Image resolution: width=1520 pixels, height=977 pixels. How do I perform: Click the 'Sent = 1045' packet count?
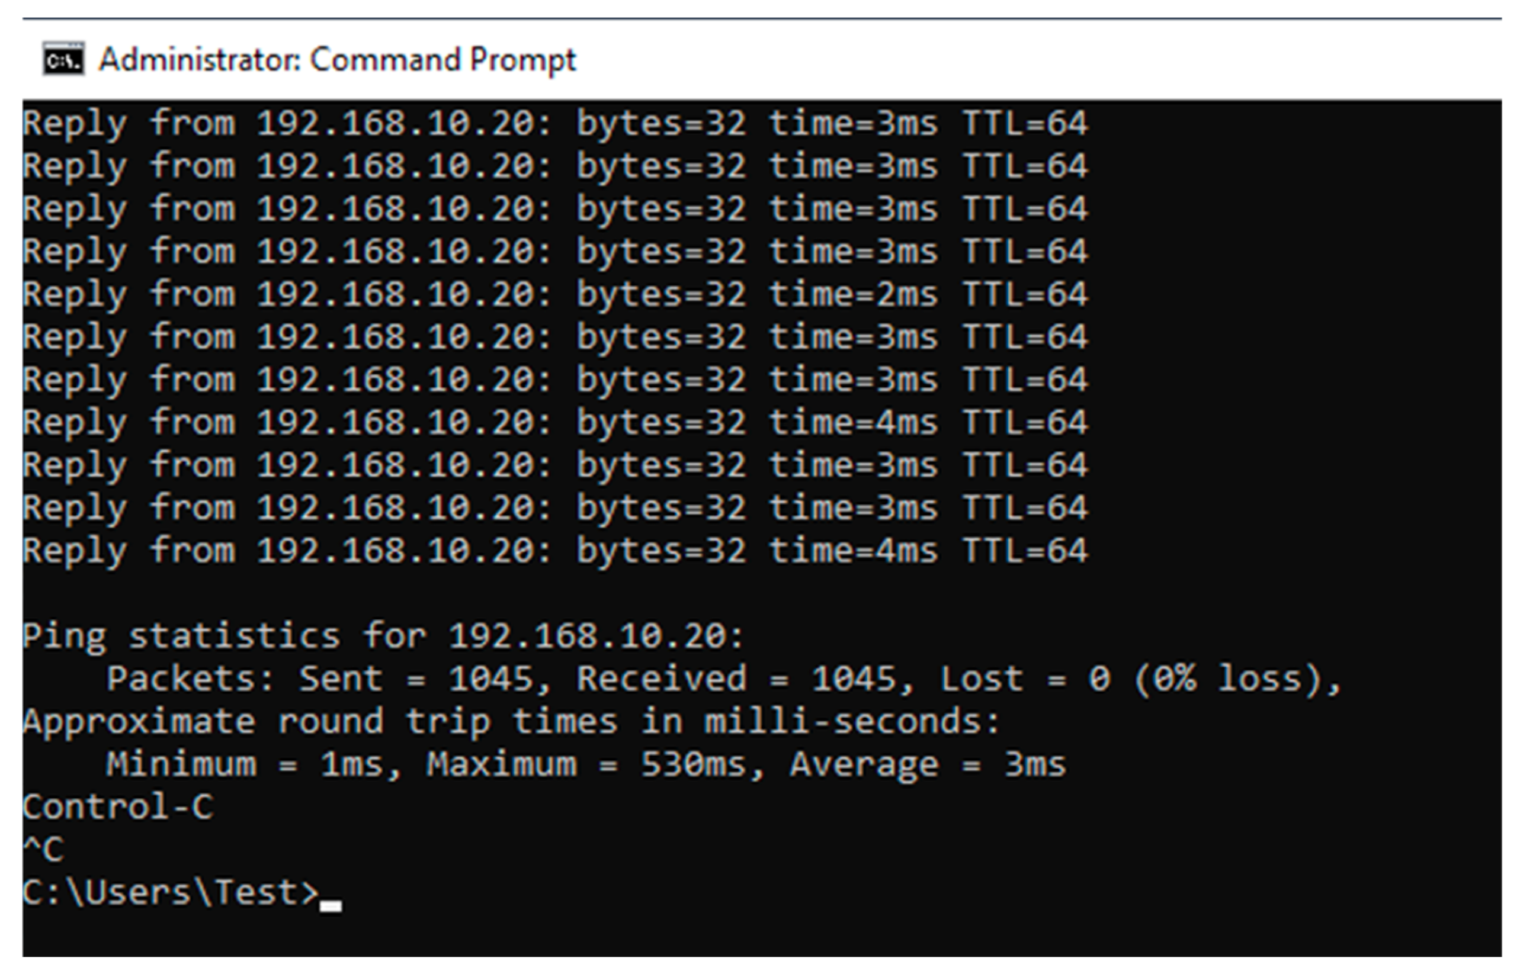[x=415, y=680]
